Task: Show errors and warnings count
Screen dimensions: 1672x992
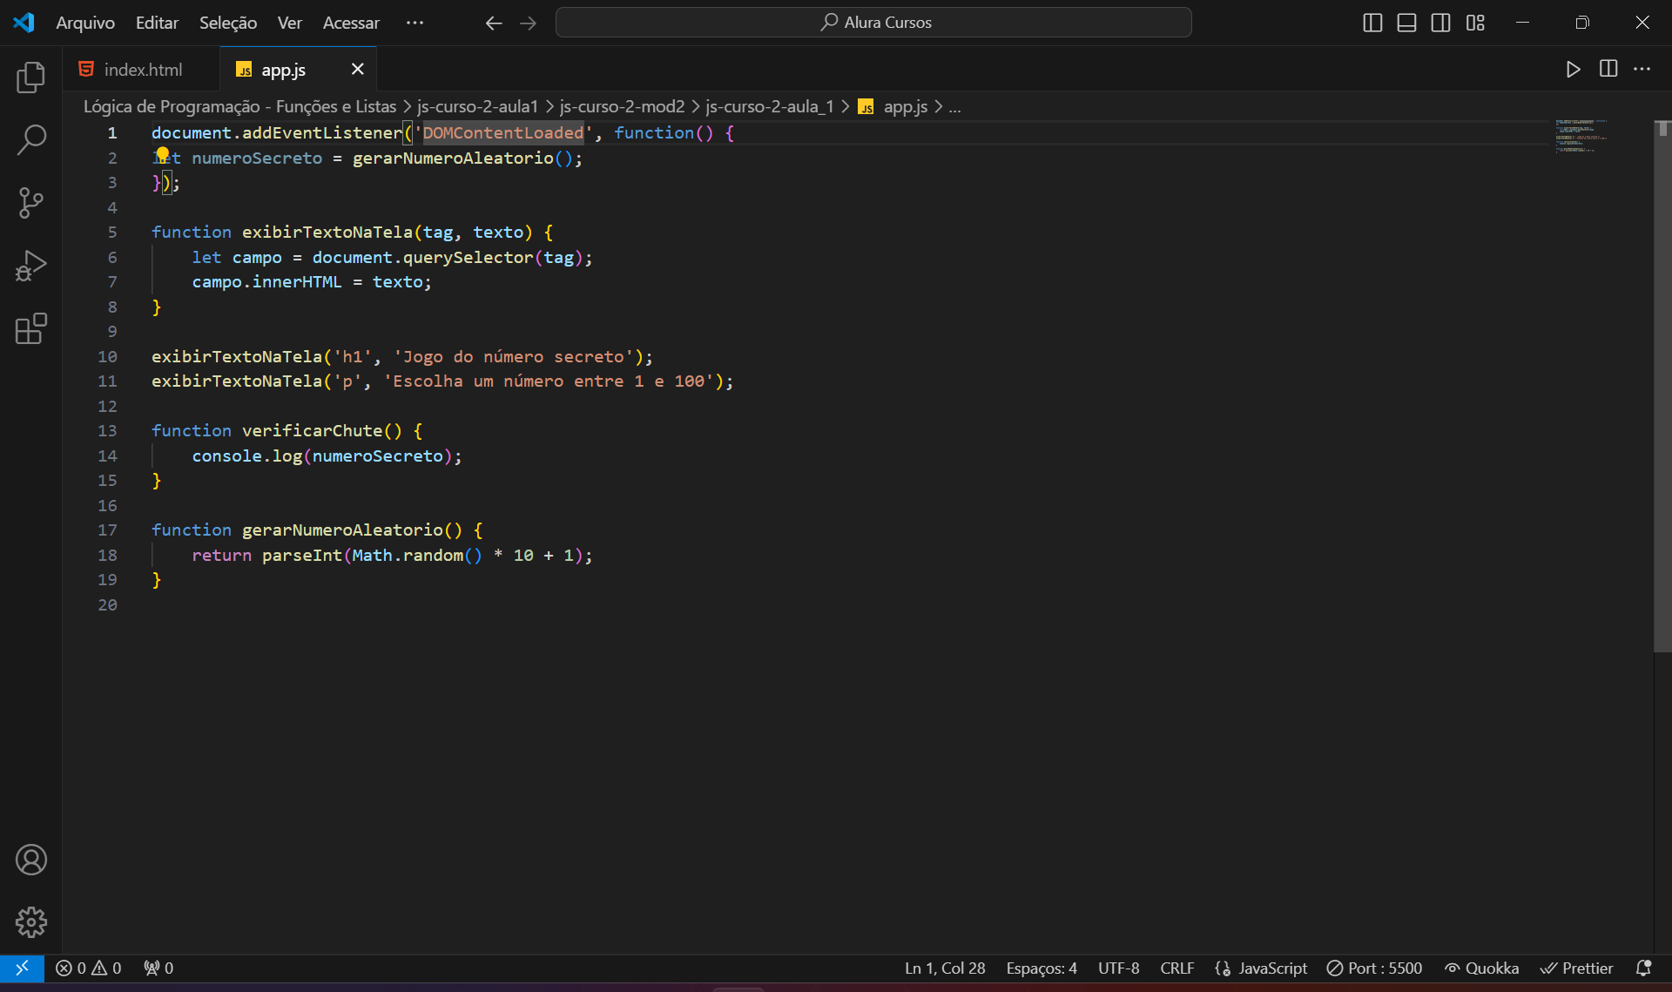Action: pos(88,968)
